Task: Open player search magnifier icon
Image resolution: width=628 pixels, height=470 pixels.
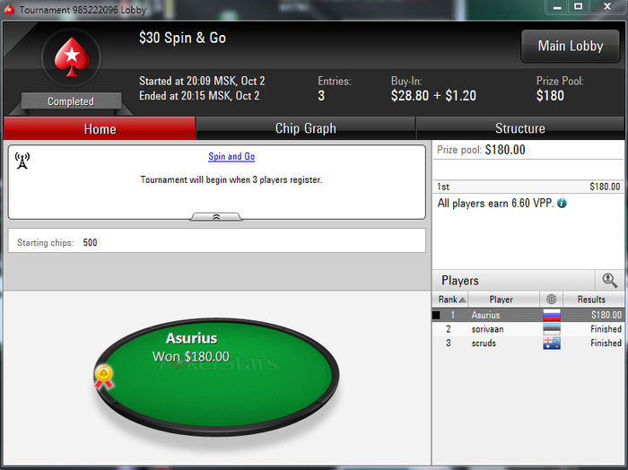Action: pyautogui.click(x=609, y=280)
